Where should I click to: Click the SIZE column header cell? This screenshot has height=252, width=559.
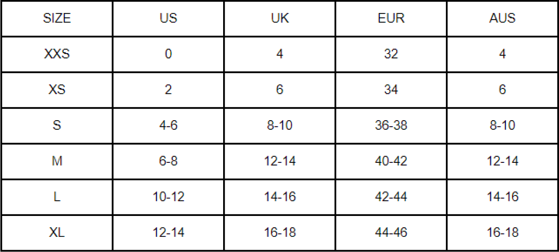click(57, 19)
